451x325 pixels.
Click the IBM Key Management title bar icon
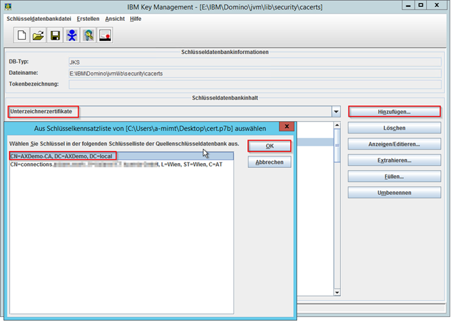pos(7,6)
